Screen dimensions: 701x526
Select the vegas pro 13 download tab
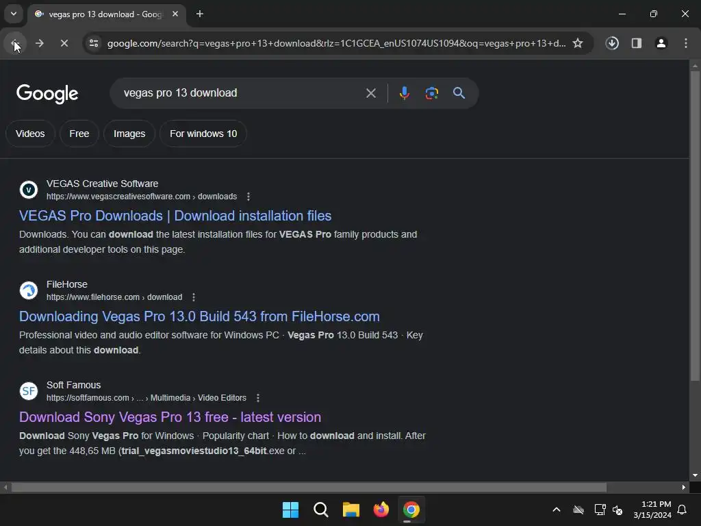click(x=106, y=14)
